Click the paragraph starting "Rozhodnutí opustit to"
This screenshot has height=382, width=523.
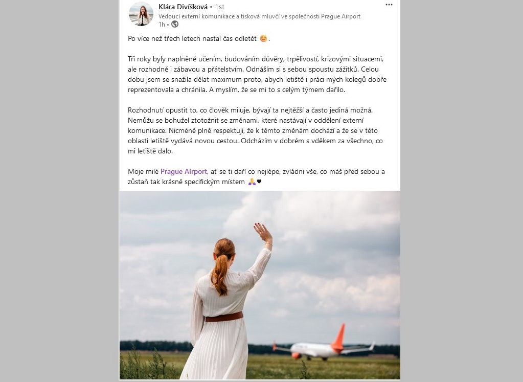coord(256,130)
